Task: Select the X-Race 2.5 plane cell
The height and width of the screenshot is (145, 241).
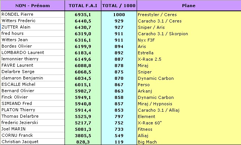Action: pyautogui.click(x=189, y=59)
